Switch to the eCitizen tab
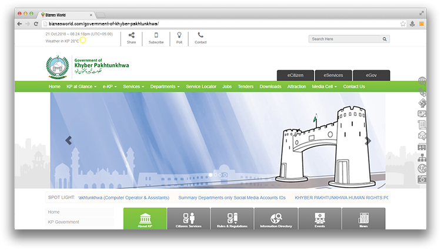This screenshot has height=250, width=441. tap(295, 75)
